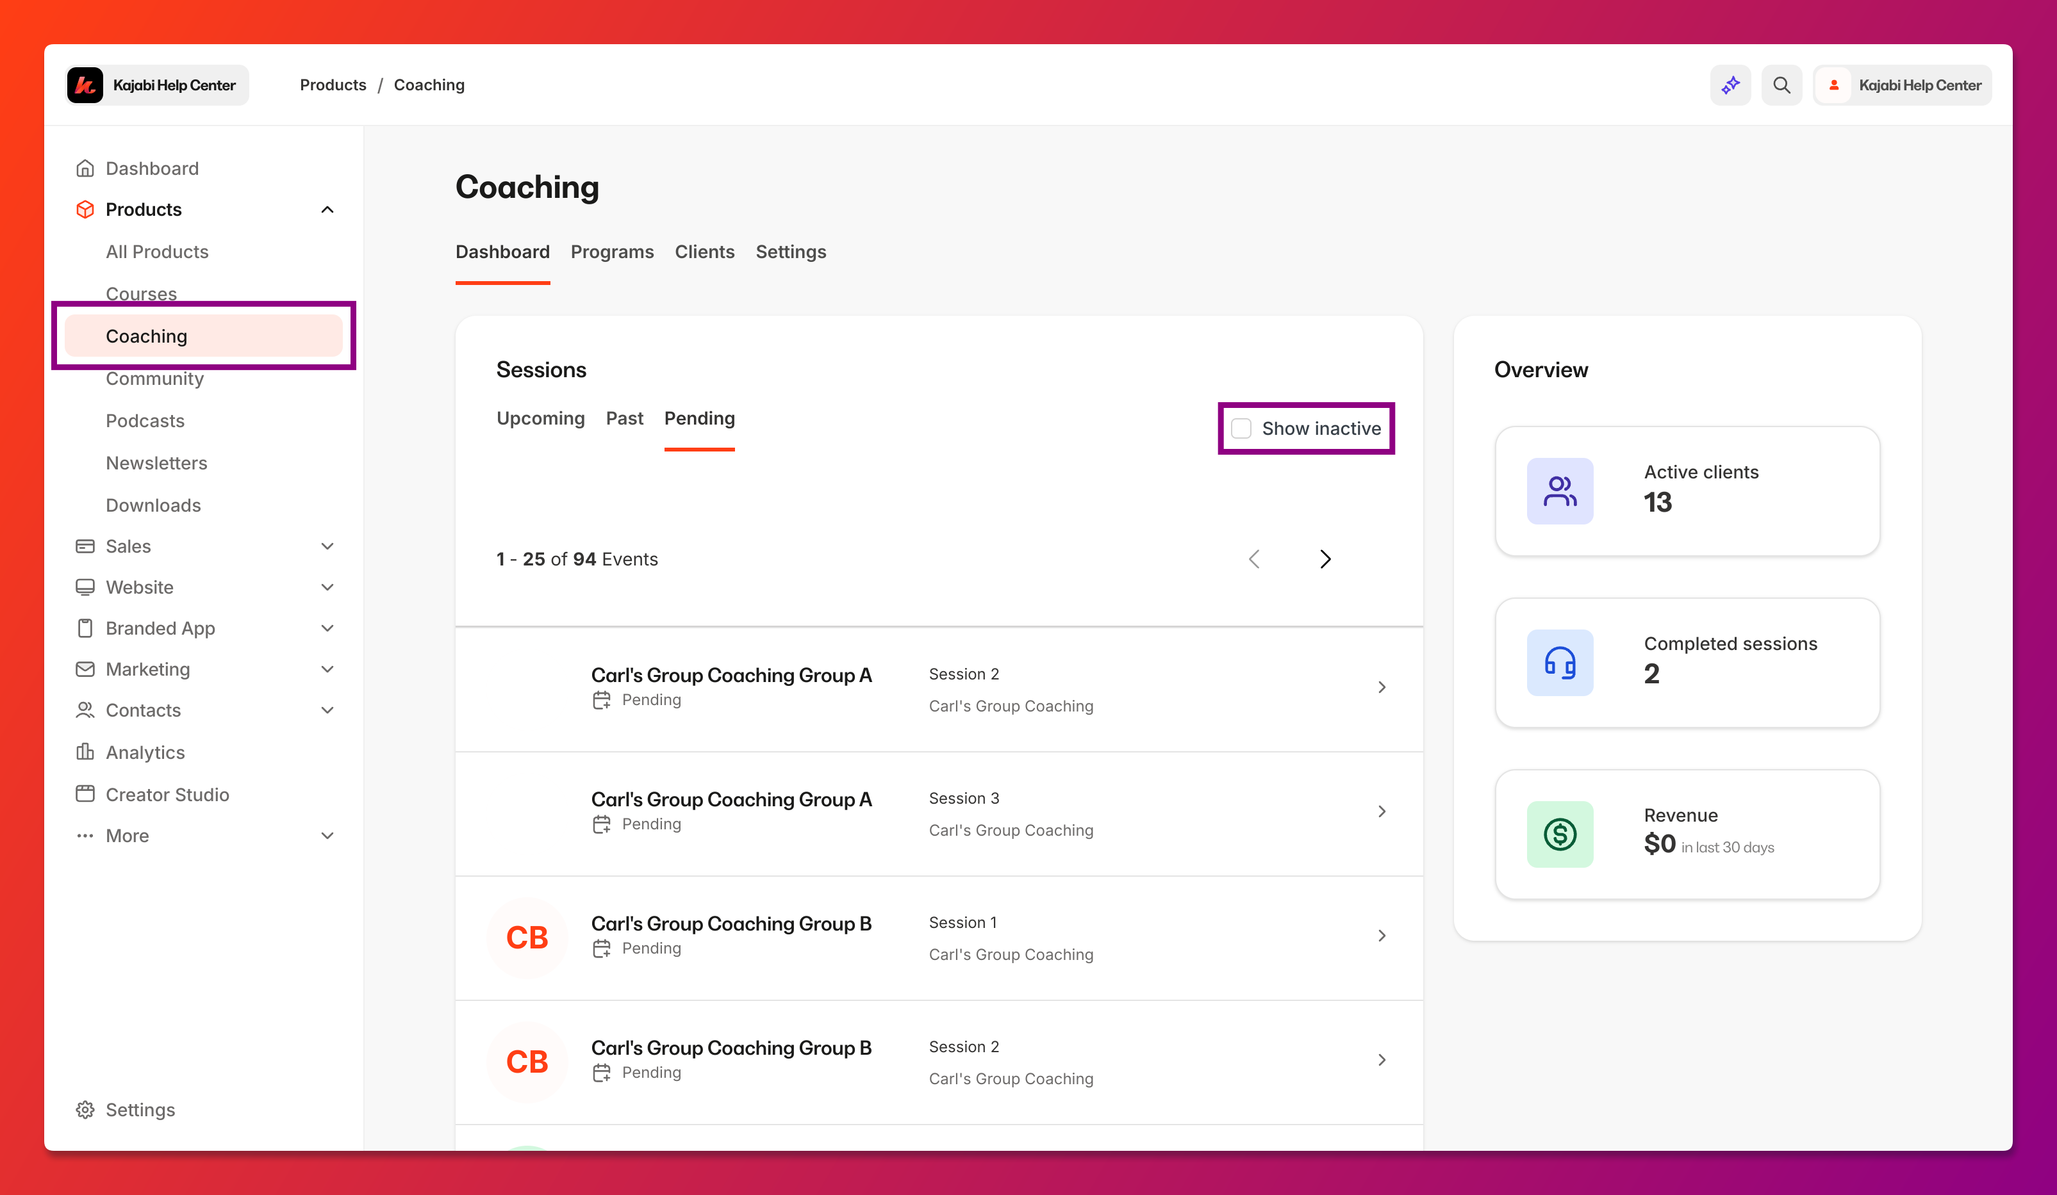Click calendar icon on Group B Session 1

point(602,948)
